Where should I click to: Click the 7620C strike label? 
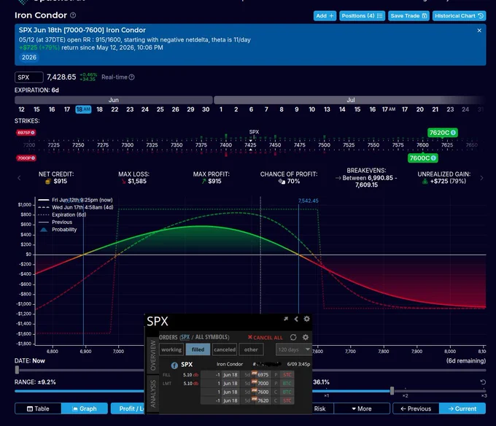coord(443,133)
